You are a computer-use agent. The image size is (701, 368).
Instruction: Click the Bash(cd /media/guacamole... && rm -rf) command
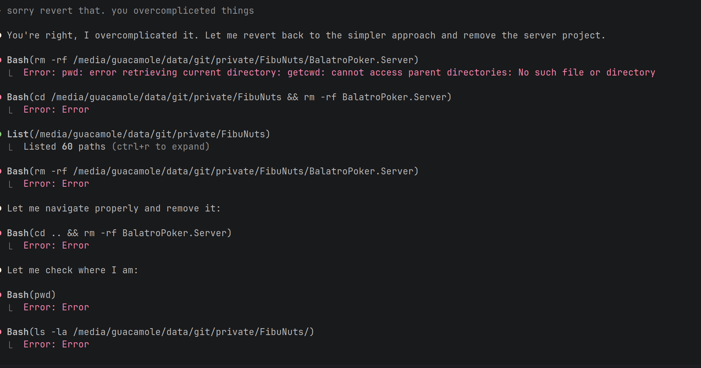coord(229,97)
